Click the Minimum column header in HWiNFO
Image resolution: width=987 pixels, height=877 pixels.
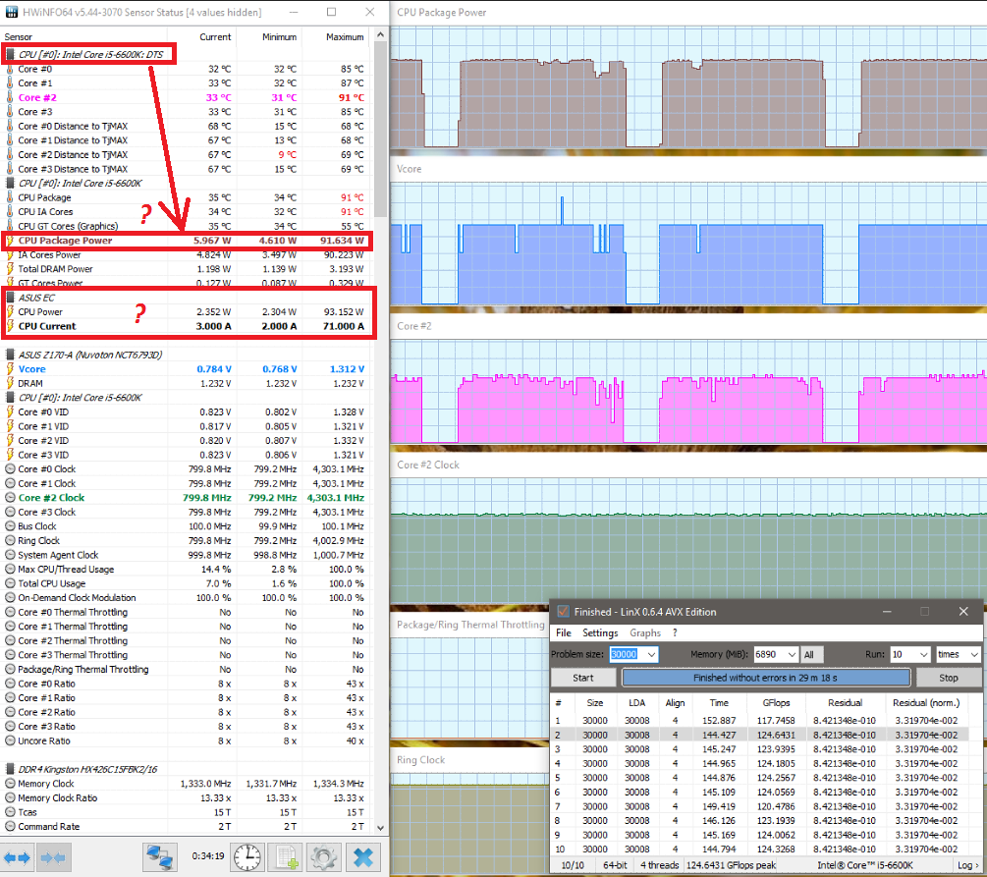coord(279,36)
